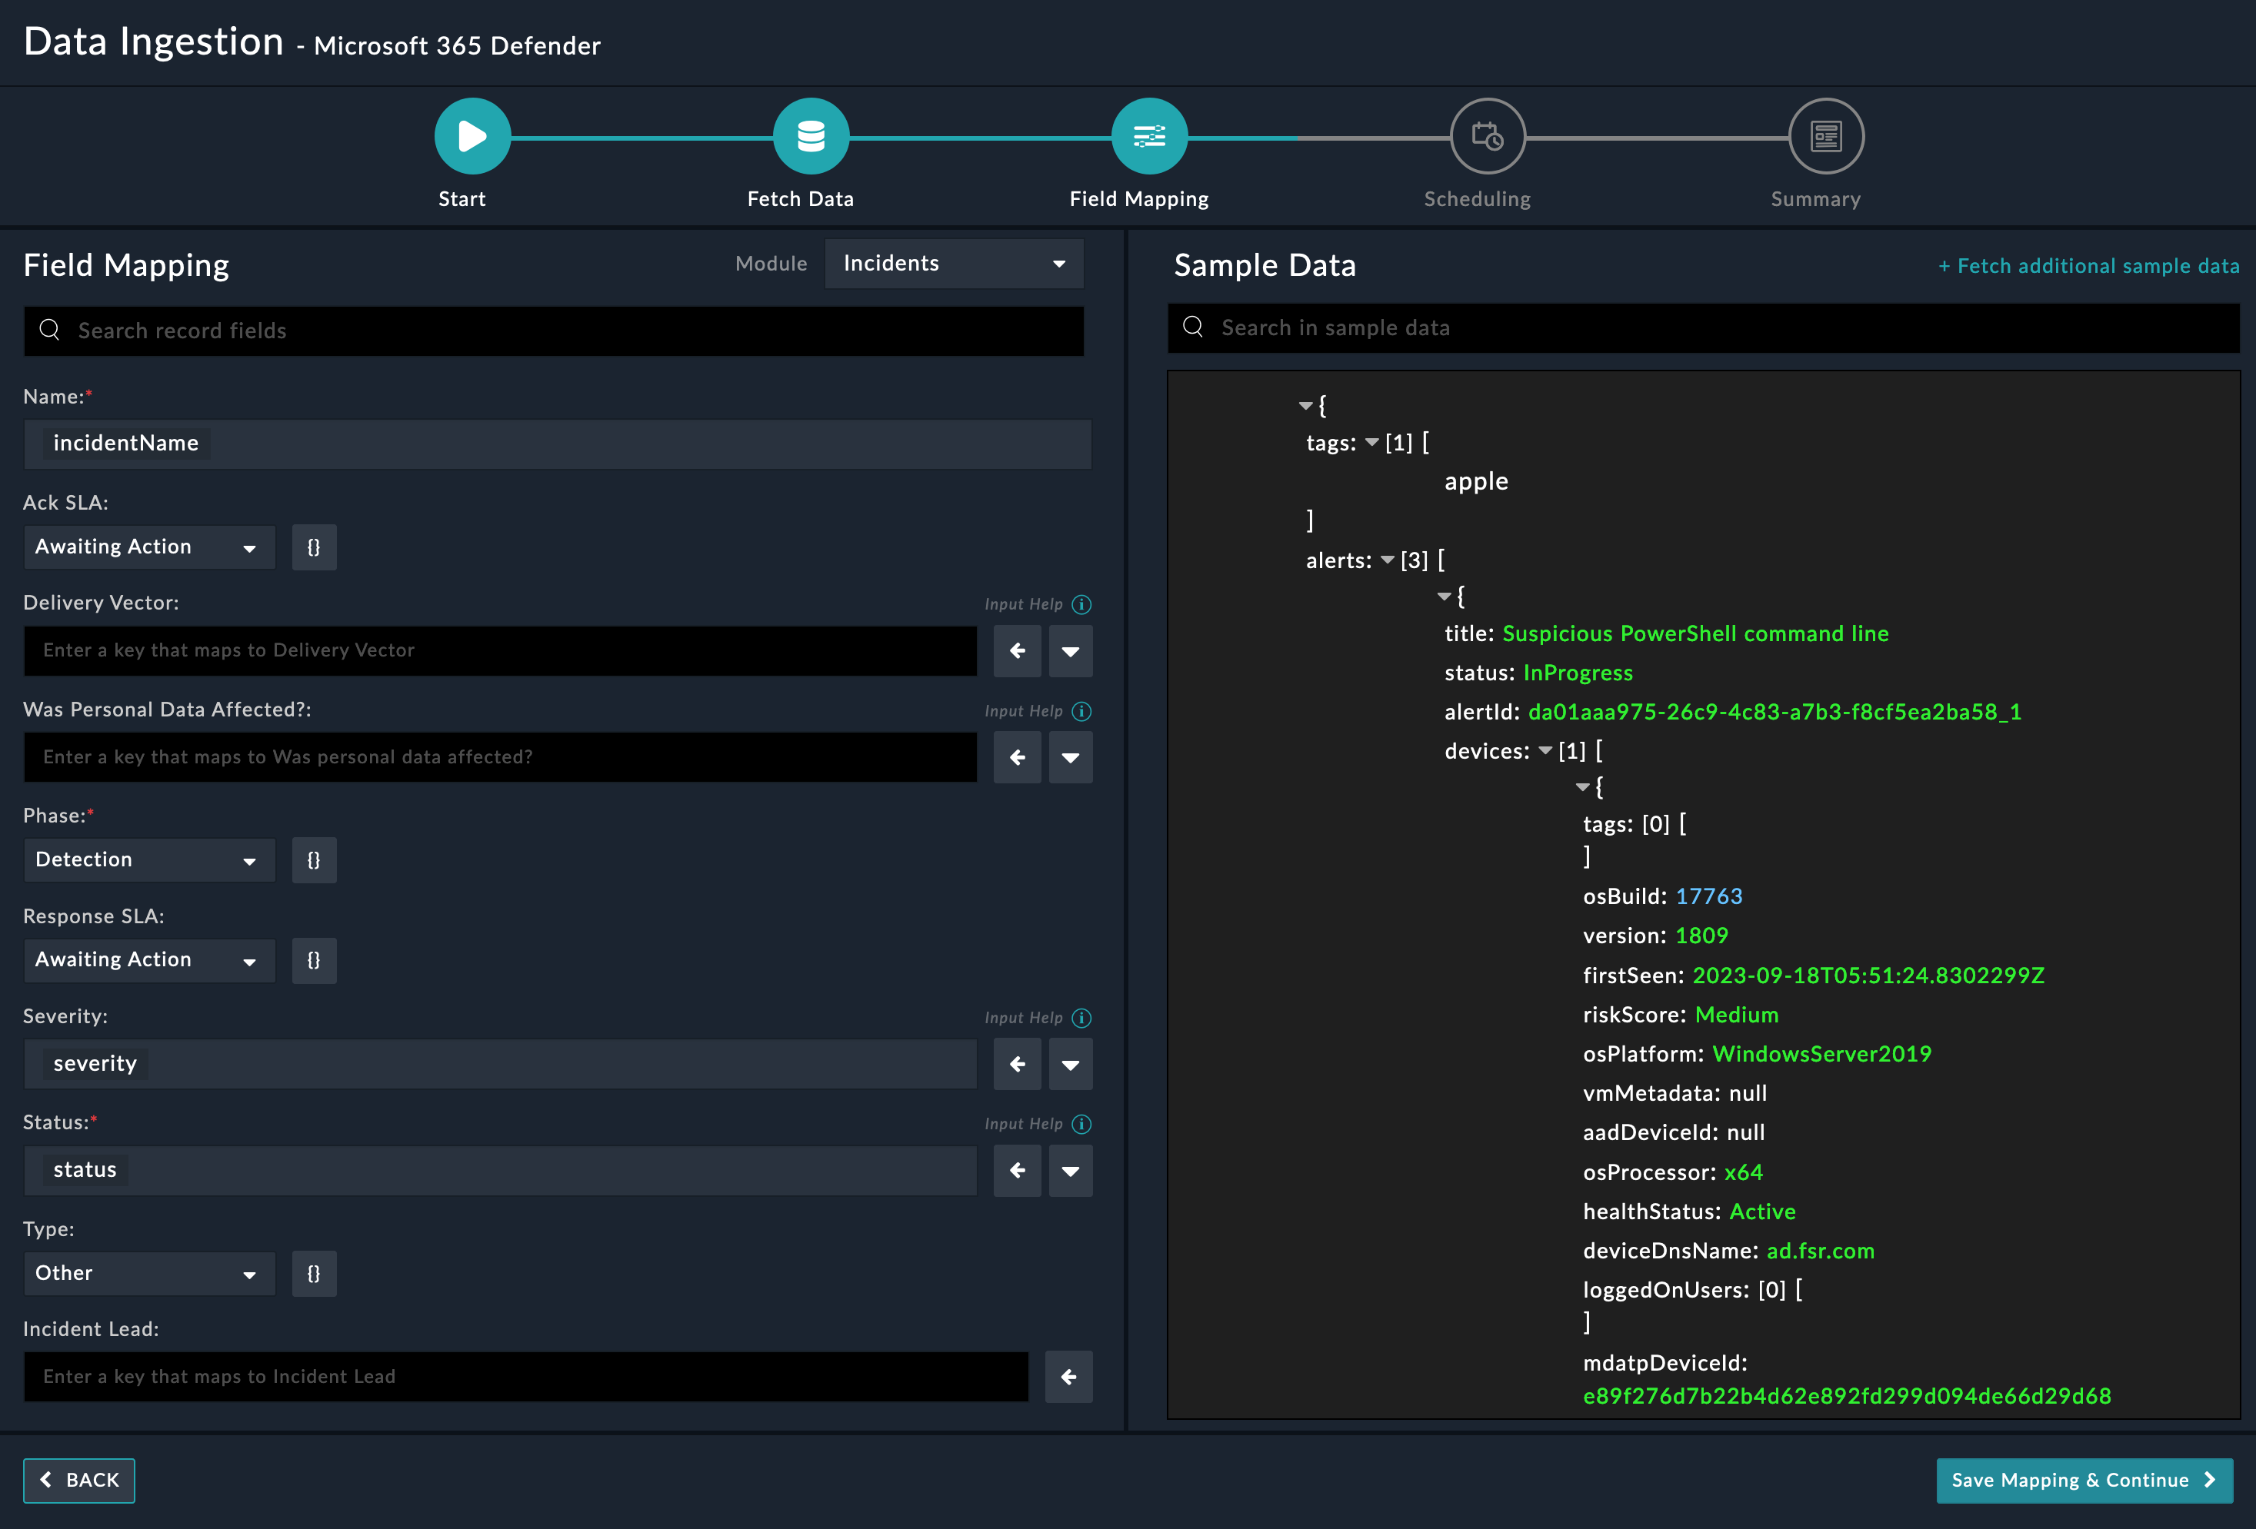Click the BACK button
Image resolution: width=2256 pixels, height=1529 pixels.
[x=78, y=1481]
